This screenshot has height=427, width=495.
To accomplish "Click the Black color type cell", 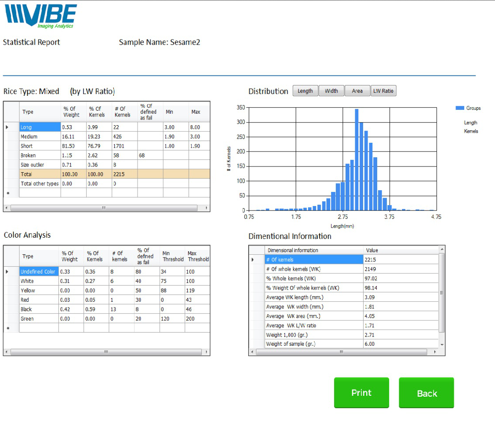I will pos(39,309).
